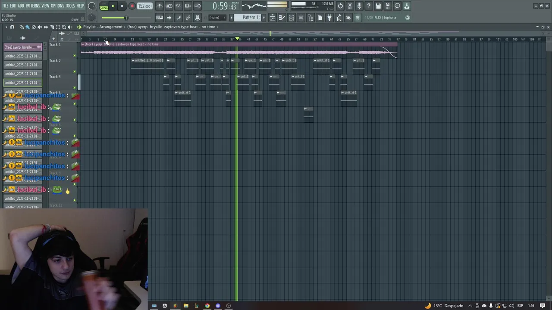552x310 pixels.
Task: Mute Track 2 using its green dot
Action: [x=75, y=71]
